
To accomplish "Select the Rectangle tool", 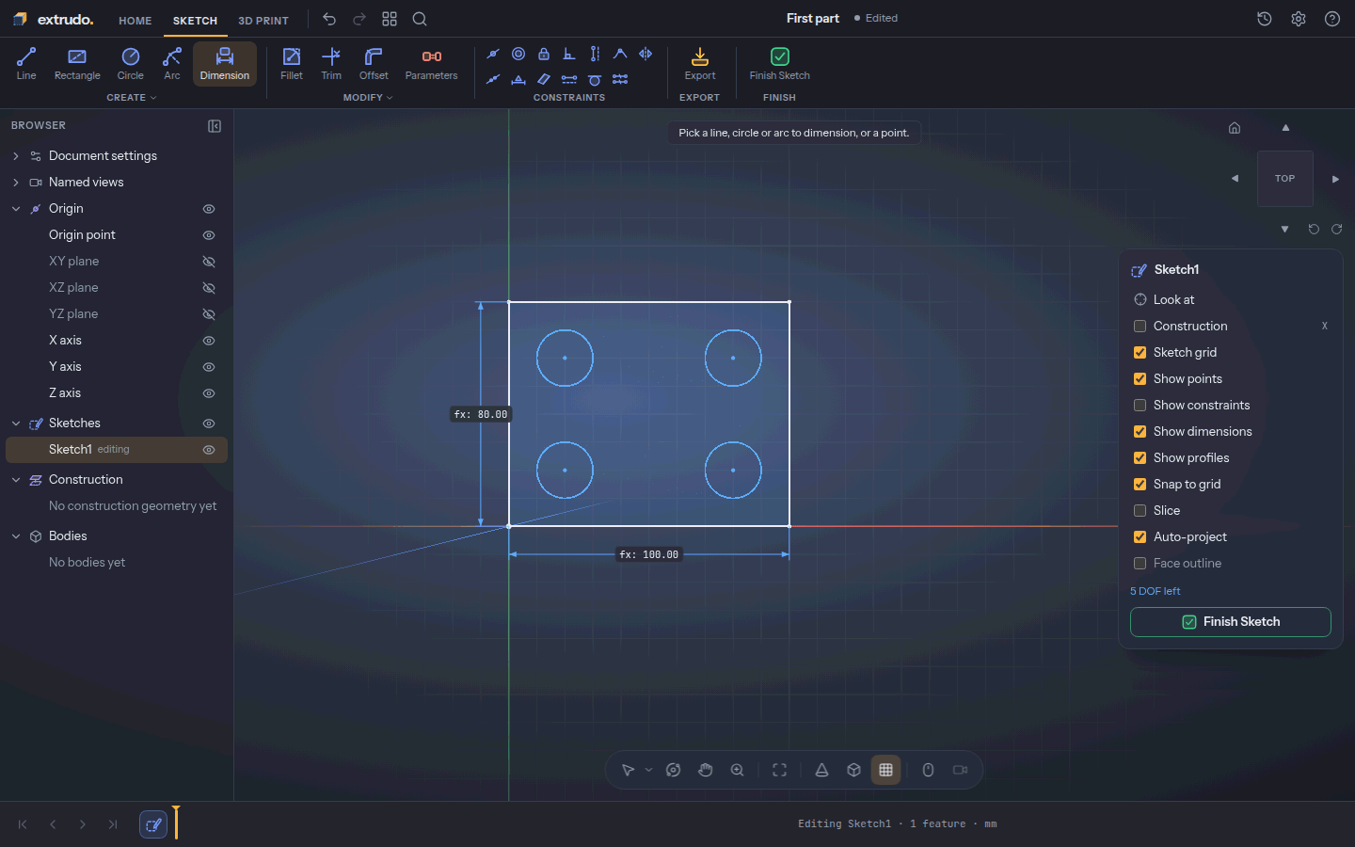I will [77, 64].
